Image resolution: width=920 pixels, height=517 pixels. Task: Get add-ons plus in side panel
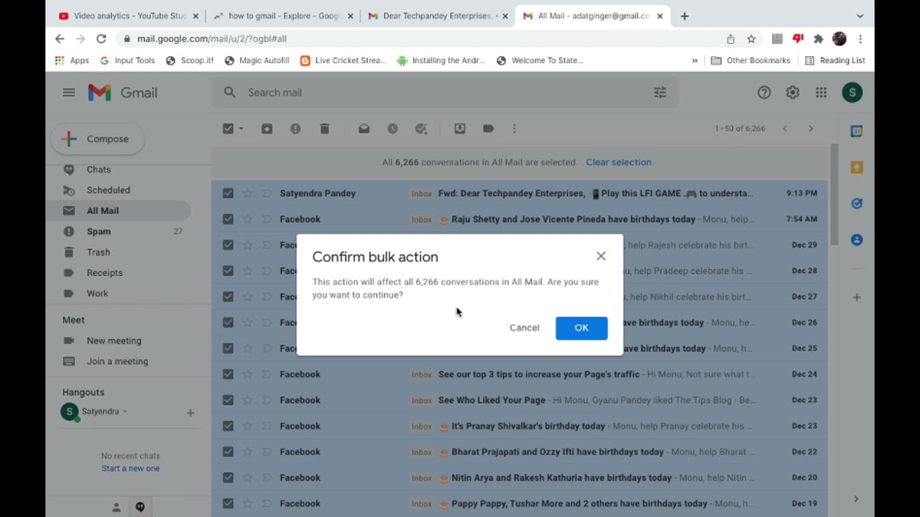[857, 297]
